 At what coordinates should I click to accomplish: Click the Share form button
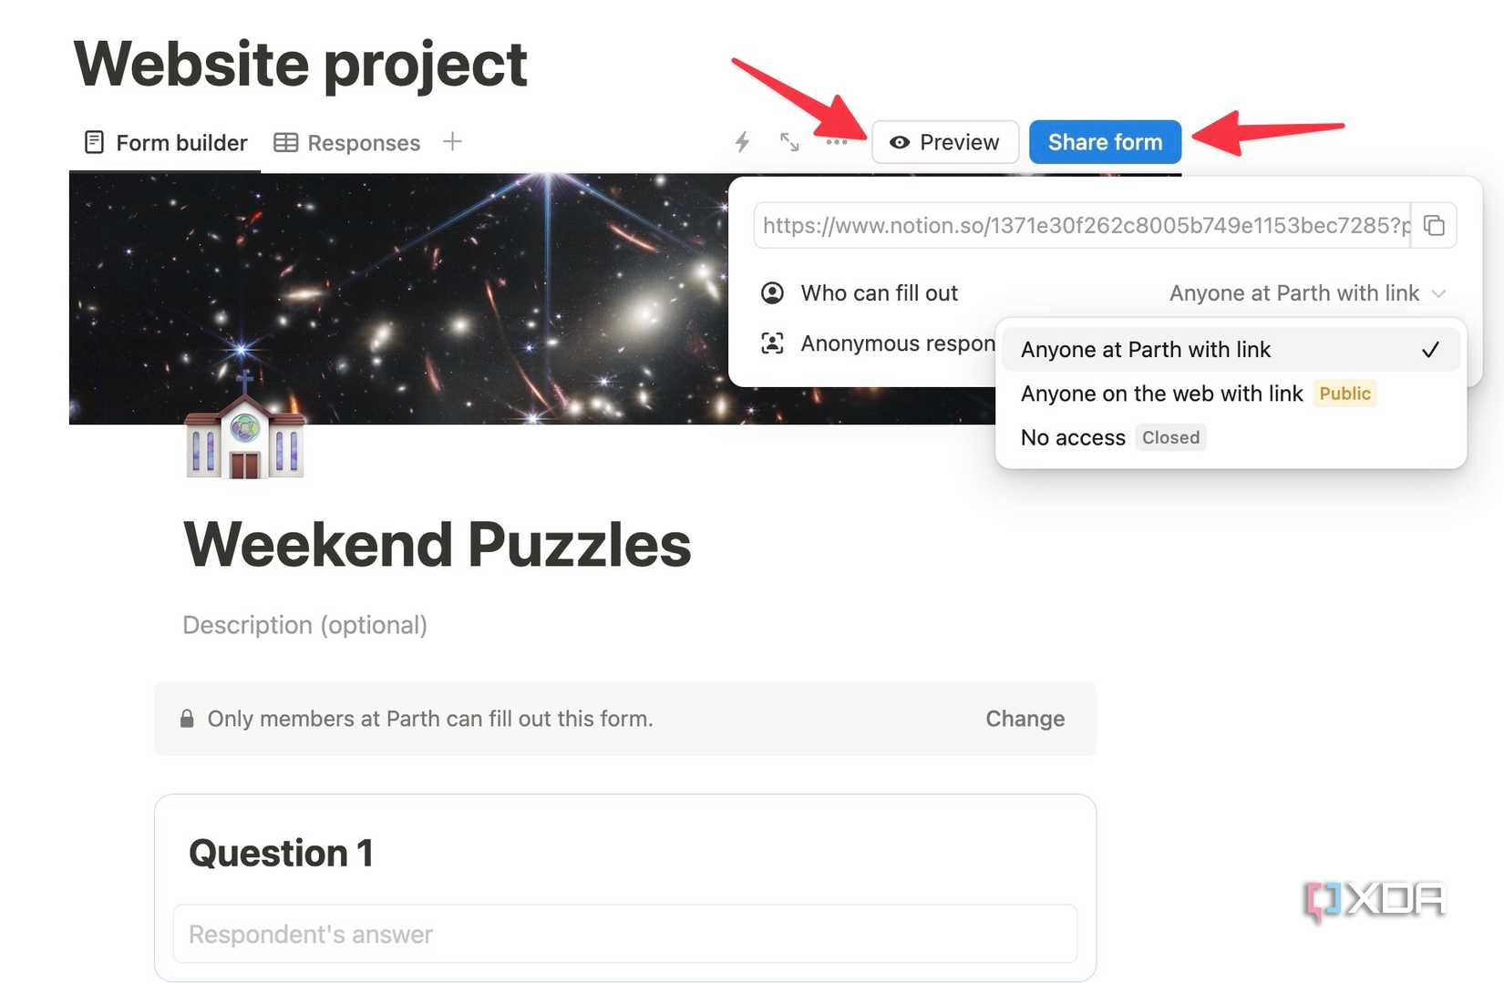click(1105, 142)
